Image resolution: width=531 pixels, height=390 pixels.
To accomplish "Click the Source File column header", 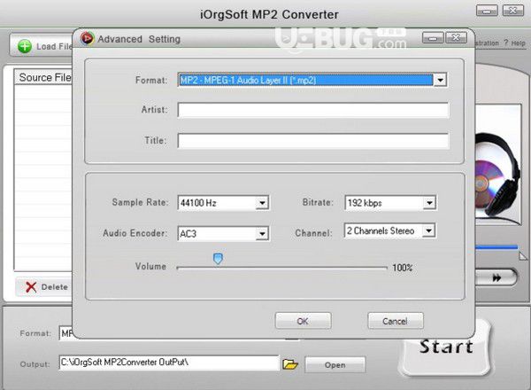I will (x=43, y=77).
